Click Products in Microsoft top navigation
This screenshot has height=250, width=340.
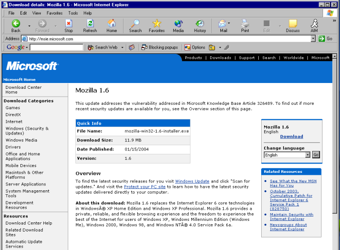coord(194,58)
